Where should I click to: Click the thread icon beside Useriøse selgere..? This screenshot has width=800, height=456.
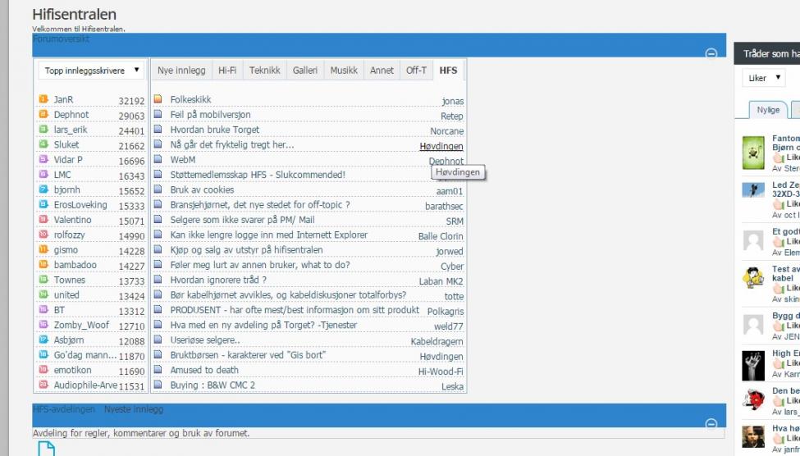click(x=158, y=340)
